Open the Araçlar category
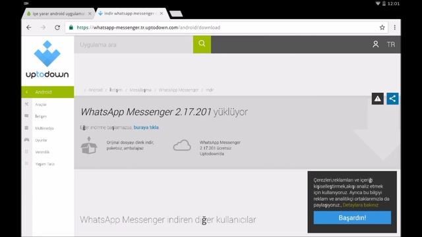422x237 pixels. click(x=41, y=105)
